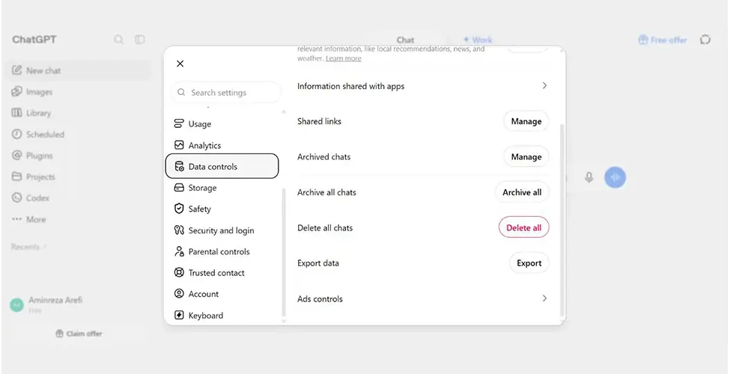This screenshot has height=374, width=730.
Task: Expand the Ads controls chevron
Action: coord(544,298)
